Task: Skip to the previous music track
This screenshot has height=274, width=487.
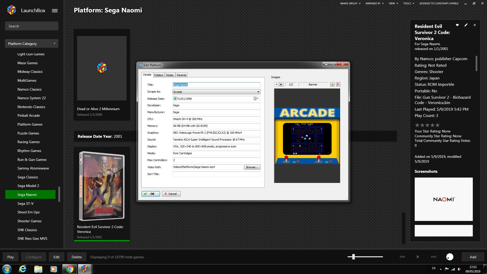Action: (402, 257)
